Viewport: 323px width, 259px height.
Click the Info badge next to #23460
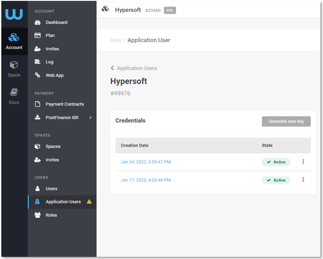click(x=170, y=10)
